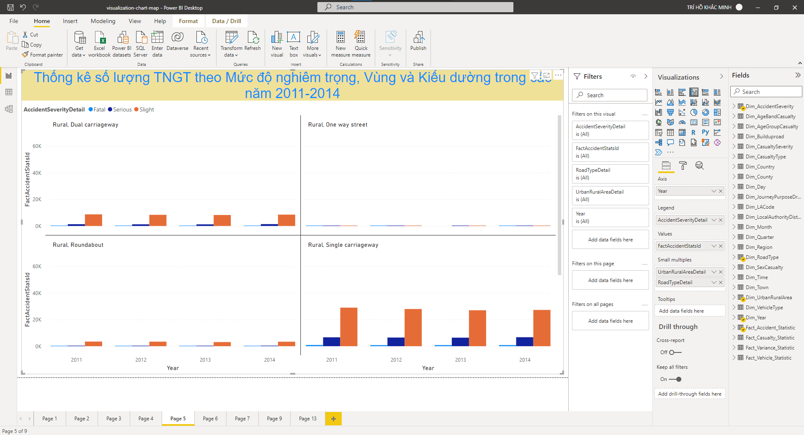Add a new page with plus button
This screenshot has height=435, width=804.
pos(333,419)
